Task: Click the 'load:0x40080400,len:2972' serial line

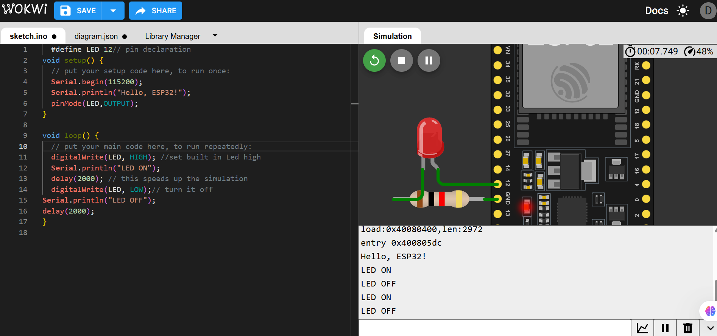Action: click(x=422, y=229)
